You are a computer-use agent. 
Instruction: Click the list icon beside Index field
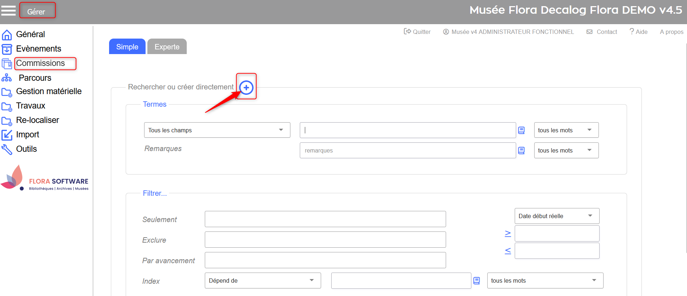click(476, 280)
